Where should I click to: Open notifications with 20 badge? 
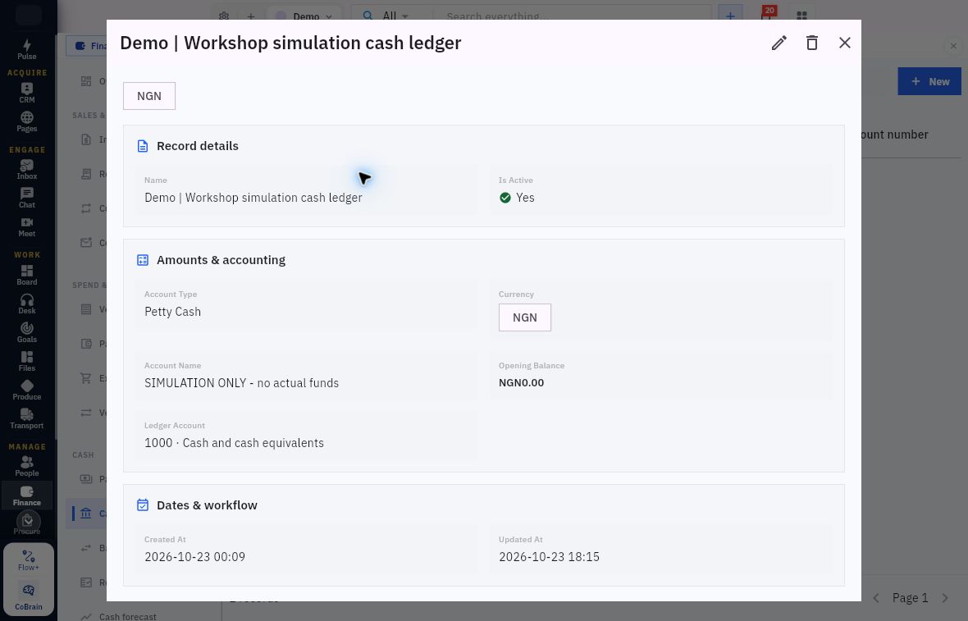click(767, 15)
